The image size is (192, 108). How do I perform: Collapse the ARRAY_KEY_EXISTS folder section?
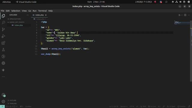[17, 22]
